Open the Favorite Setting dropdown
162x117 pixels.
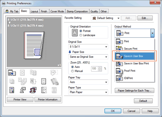(x=106, y=18)
